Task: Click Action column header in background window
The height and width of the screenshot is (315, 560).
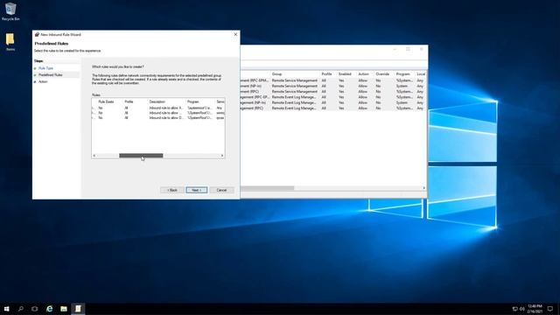Action: [x=363, y=73]
